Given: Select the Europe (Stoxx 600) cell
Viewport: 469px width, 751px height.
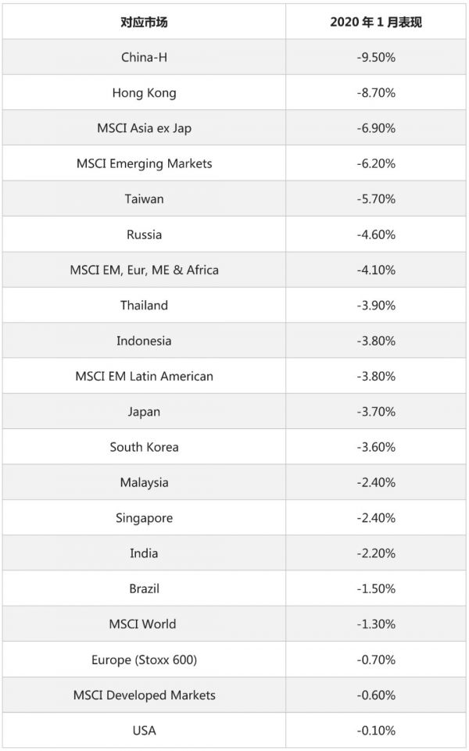Looking at the screenshot, I should tap(144, 660).
